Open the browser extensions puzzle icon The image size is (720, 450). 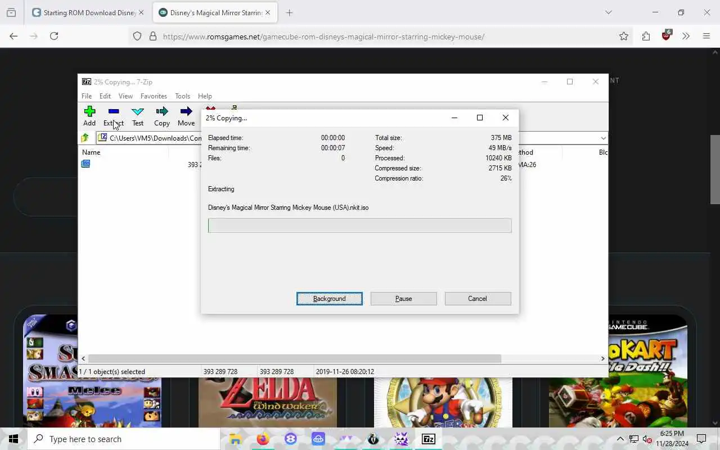pos(646,36)
